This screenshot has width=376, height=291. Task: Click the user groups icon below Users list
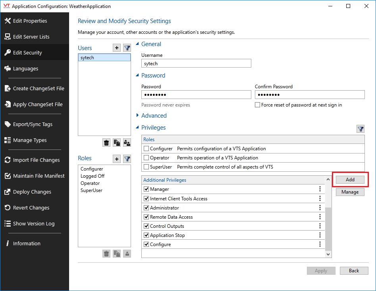tap(127, 143)
